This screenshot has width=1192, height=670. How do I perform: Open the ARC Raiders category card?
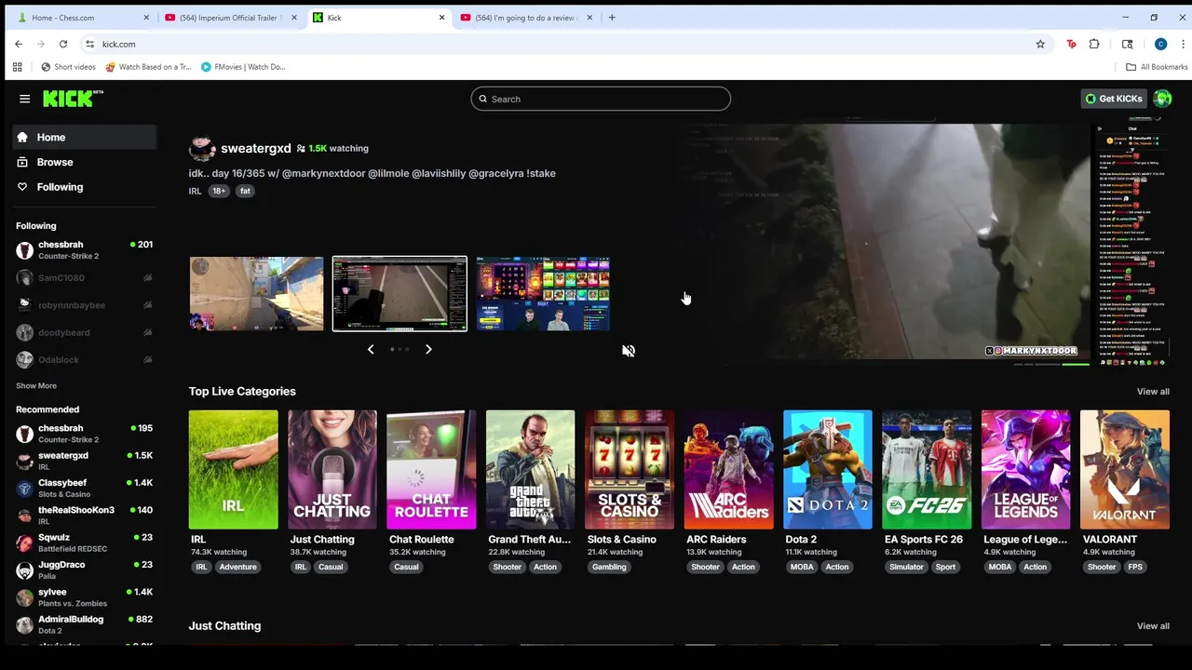(728, 470)
